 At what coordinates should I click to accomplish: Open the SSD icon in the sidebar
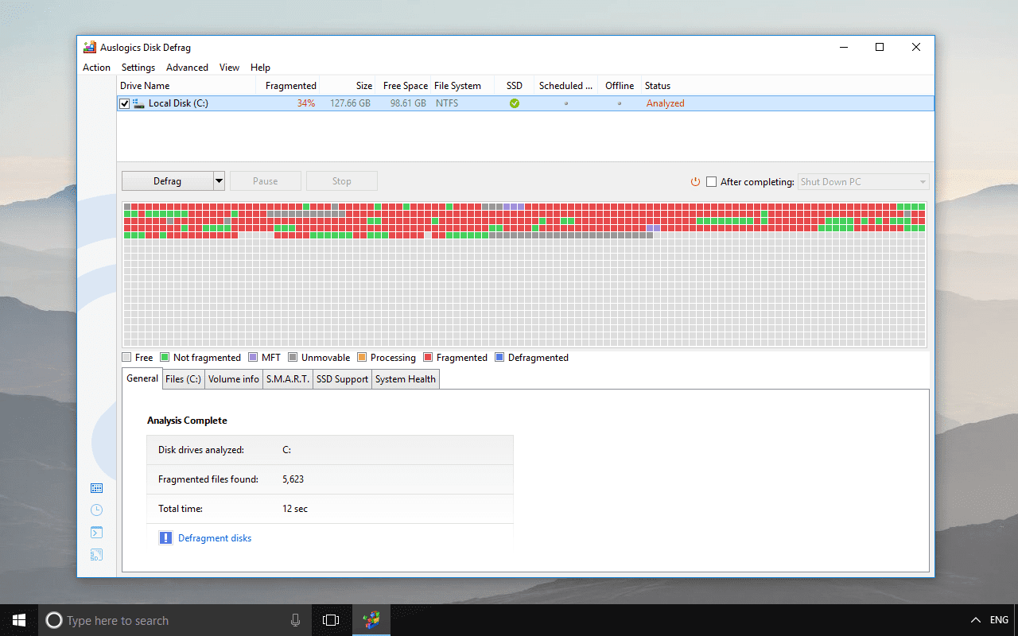pos(96,555)
